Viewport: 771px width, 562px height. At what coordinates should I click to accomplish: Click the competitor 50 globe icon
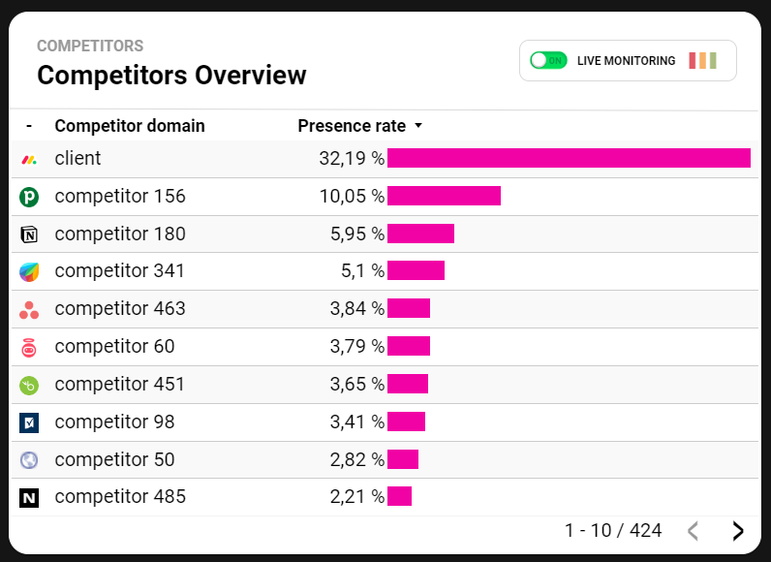29,460
